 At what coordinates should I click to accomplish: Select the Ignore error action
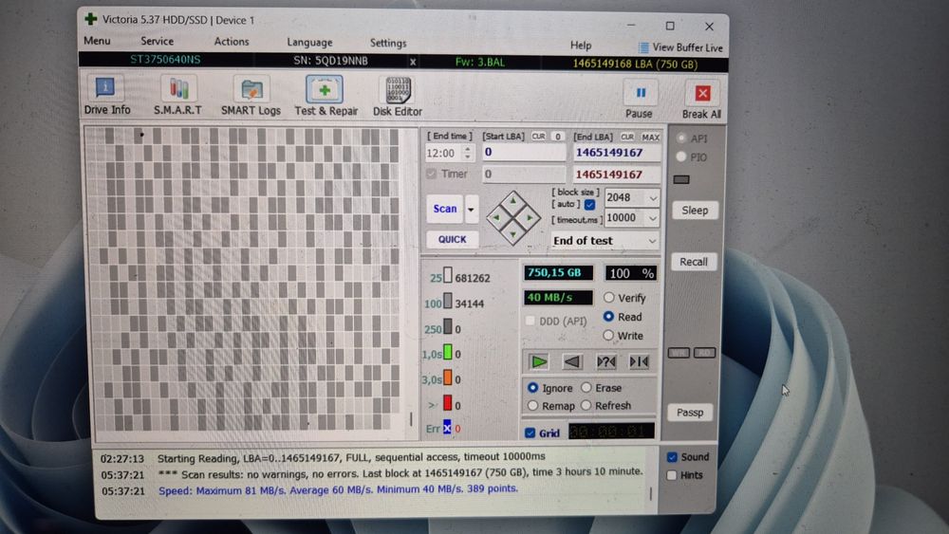(x=549, y=388)
